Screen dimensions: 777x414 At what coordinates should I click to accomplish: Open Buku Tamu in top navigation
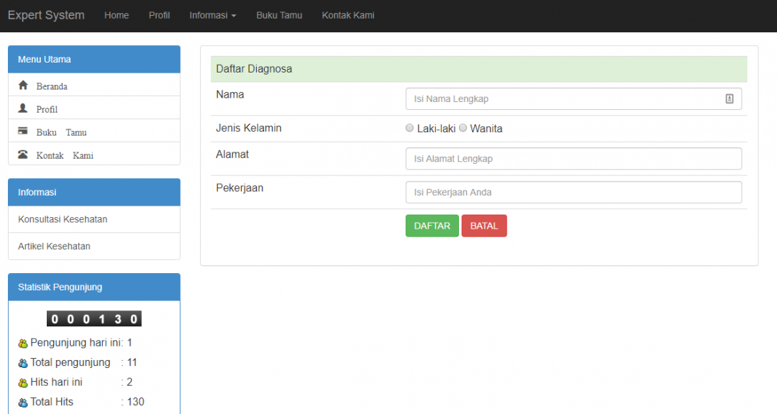click(x=279, y=15)
